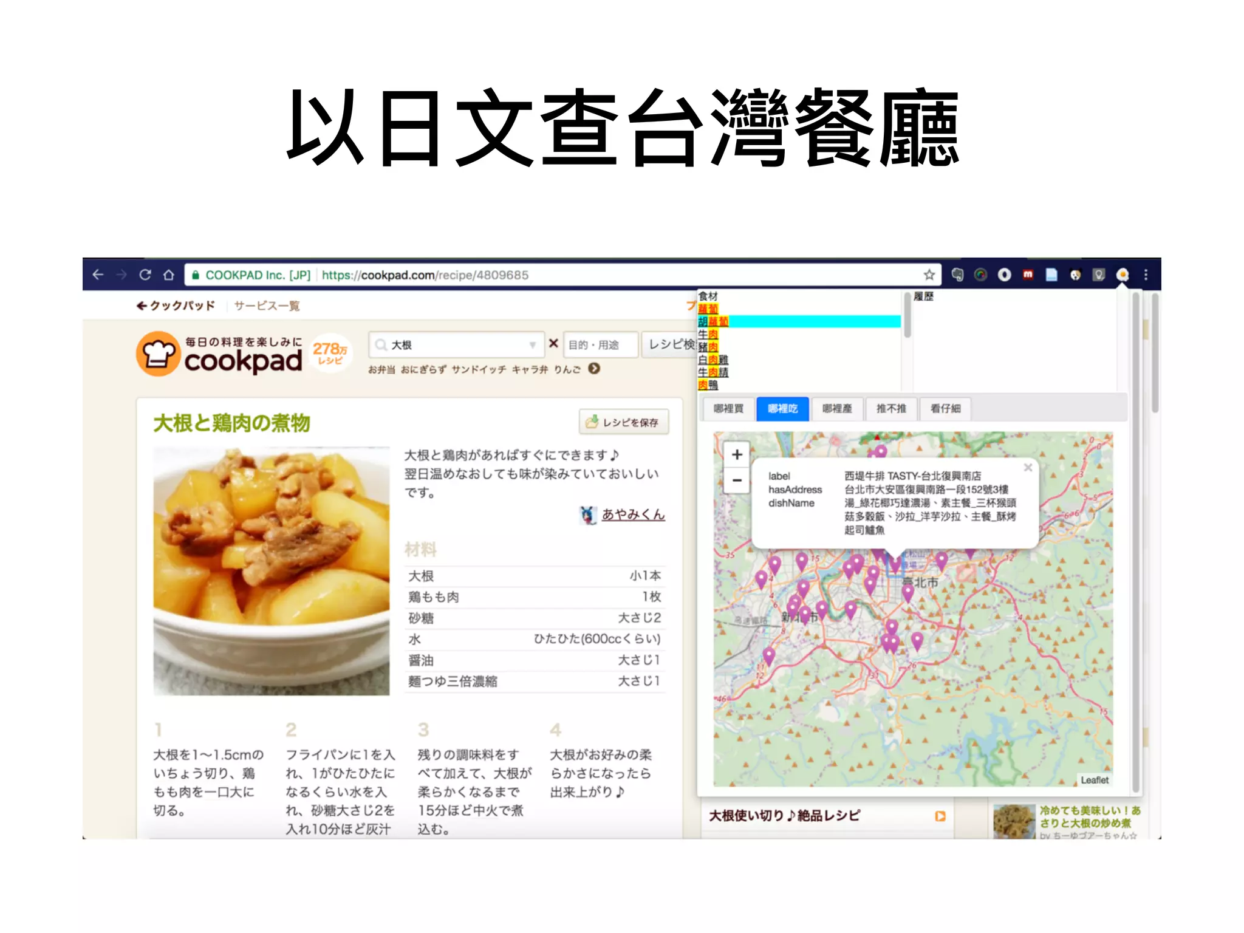Go to browser home page icon
The image size is (1244, 933).
tap(169, 275)
